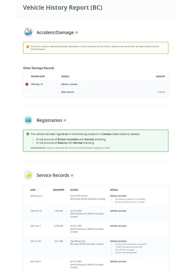Select the 2024 Apr 10 Alberta damage row
The image size is (184, 271).
click(x=96, y=84)
